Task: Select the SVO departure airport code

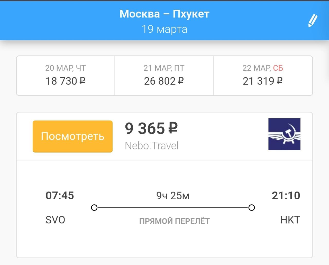Action: (55, 220)
